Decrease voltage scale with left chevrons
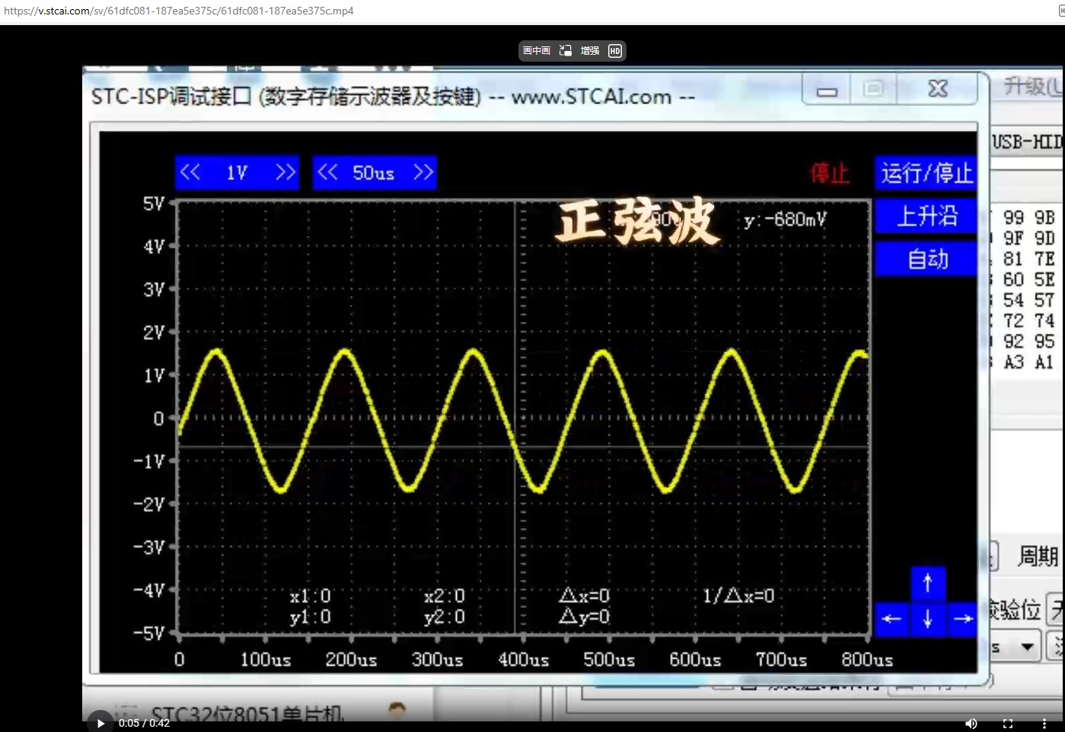Viewport: 1065px width, 732px height. 190,173
